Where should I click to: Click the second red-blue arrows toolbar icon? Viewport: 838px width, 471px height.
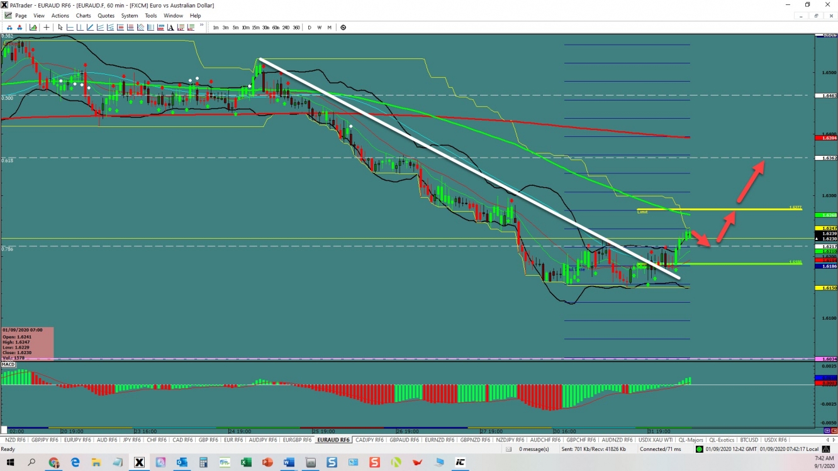[20, 27]
